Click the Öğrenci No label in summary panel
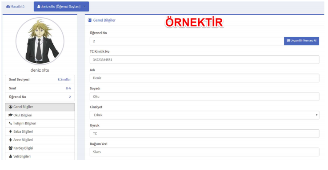 tap(18, 97)
